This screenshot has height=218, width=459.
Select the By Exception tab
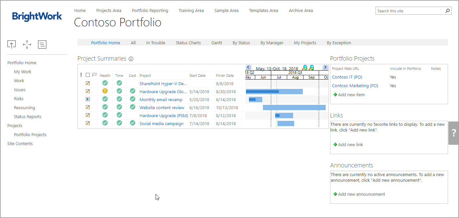(x=339, y=43)
